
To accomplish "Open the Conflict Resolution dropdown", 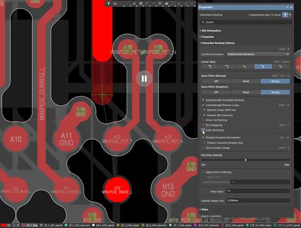I will (x=258, y=54).
